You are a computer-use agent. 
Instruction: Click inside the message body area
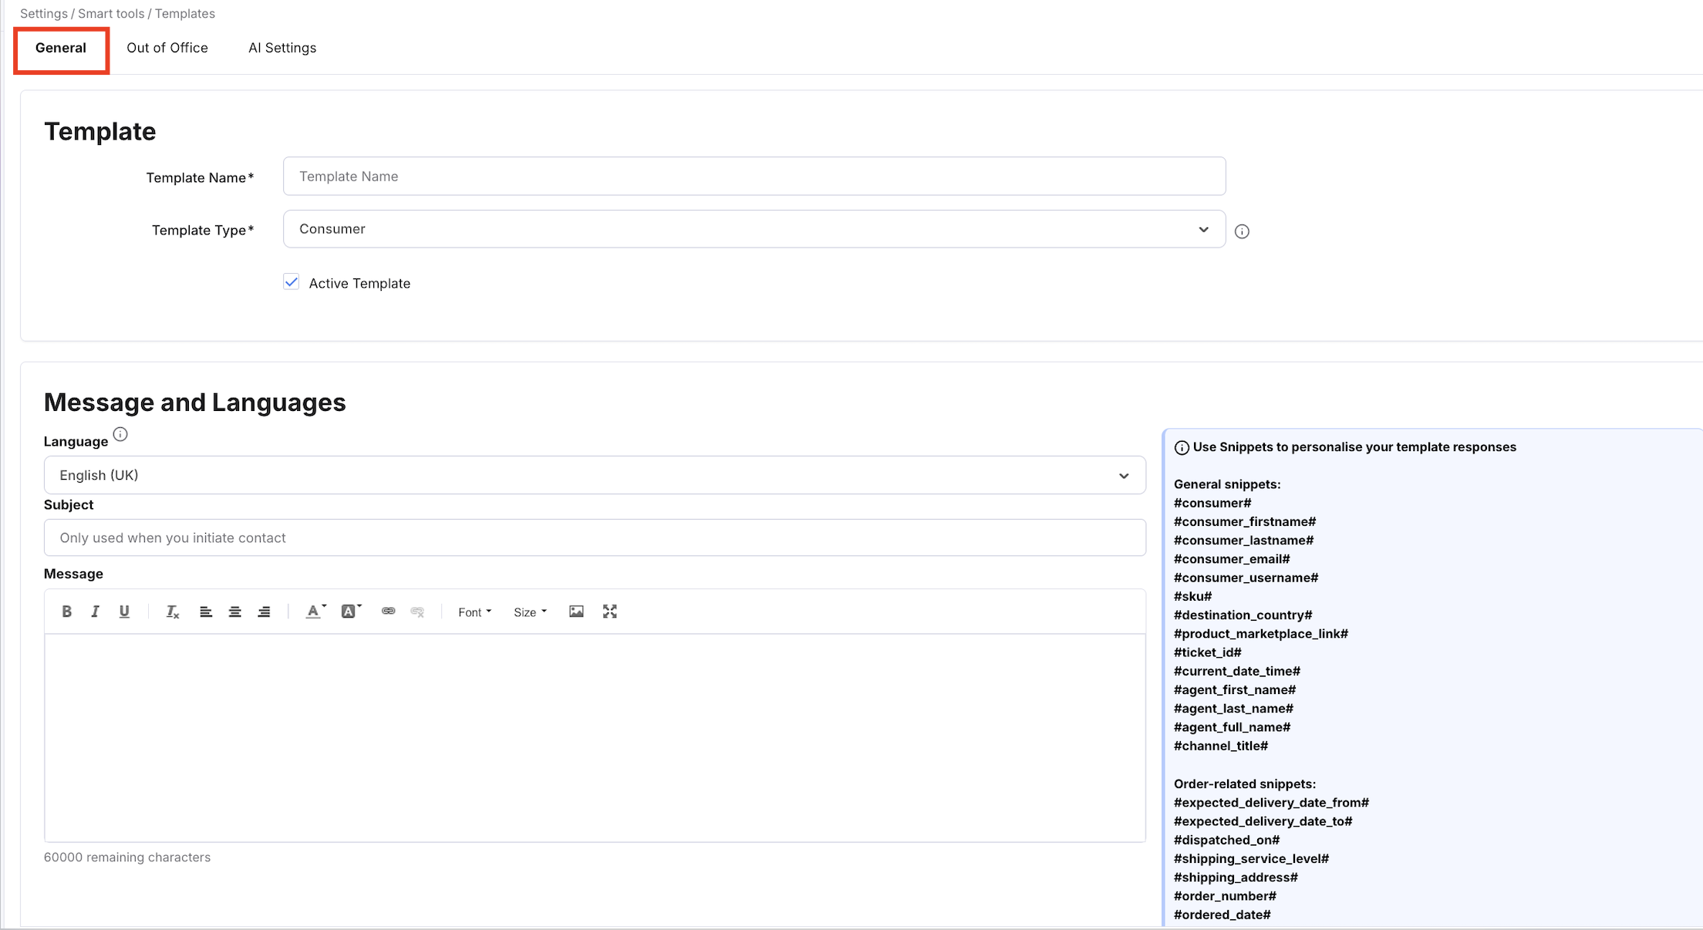(595, 738)
